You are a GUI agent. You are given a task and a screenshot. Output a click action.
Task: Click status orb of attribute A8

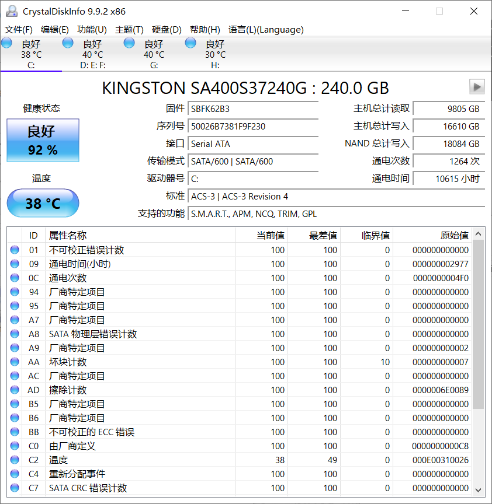pos(15,334)
